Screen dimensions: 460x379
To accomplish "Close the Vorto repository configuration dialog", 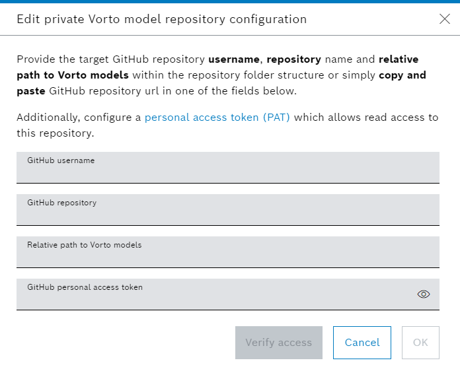I will coord(444,19).
